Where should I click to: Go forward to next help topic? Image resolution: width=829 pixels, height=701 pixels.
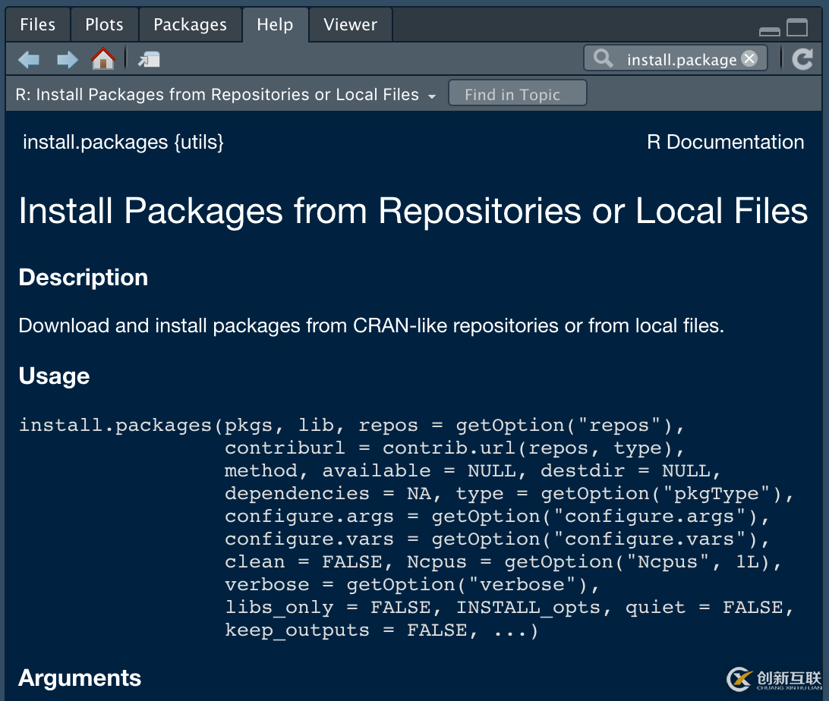pos(68,59)
